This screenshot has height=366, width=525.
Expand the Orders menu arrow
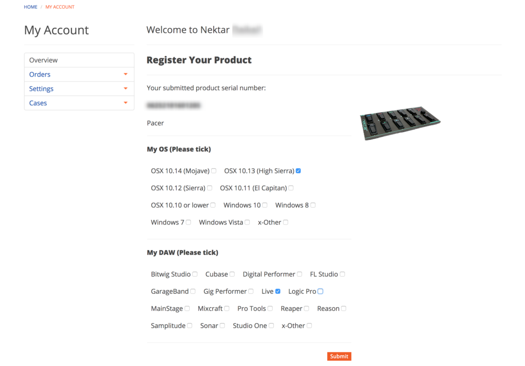coord(126,74)
